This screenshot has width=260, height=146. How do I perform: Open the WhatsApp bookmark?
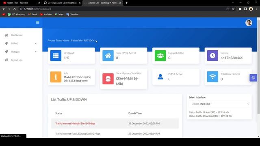click(16, 15)
